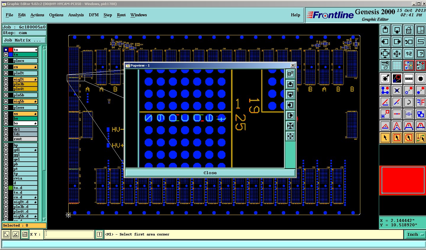Click zoom in icon in Popview window

[x=291, y=126]
